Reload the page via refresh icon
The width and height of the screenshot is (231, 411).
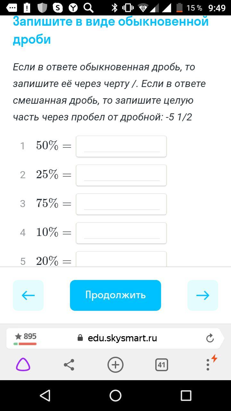(x=210, y=338)
